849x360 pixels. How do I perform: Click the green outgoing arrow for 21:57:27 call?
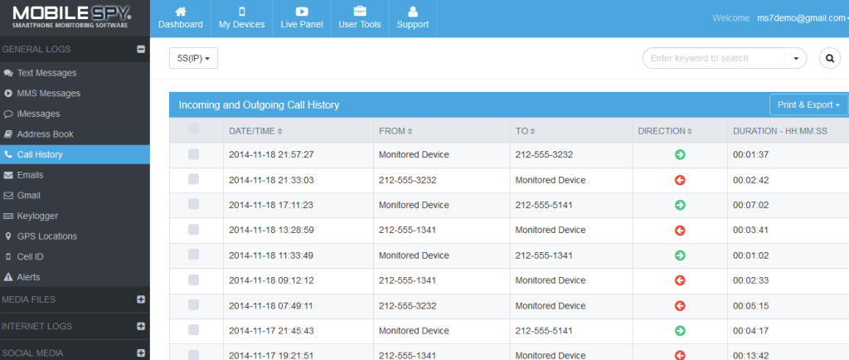coord(680,155)
